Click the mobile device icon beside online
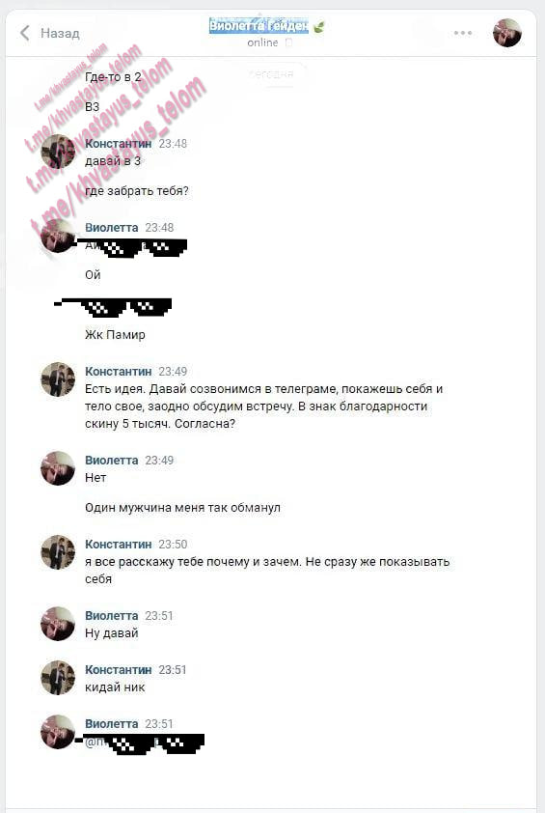The height and width of the screenshot is (813, 545). pos(289,42)
